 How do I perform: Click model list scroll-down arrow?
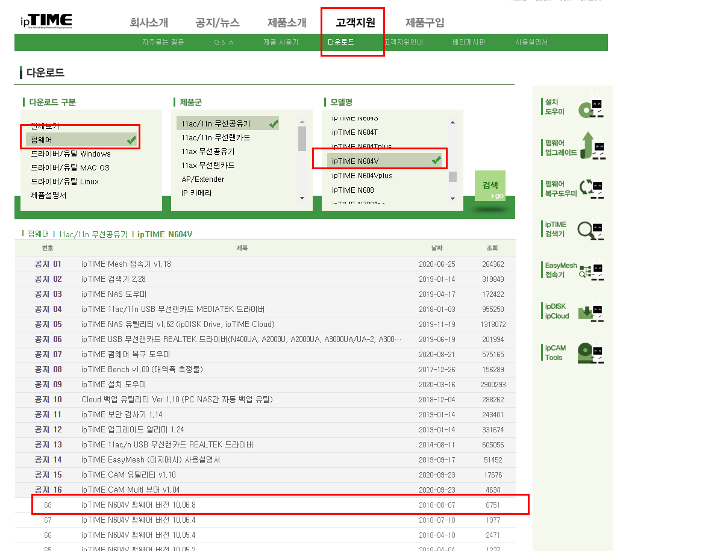click(x=453, y=198)
